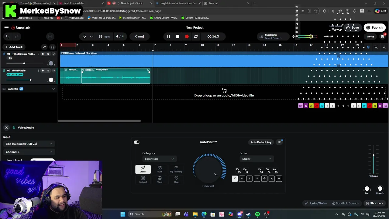389x219 pixels.
Task: Toggle scale note F#/Gb key
Action: (x=261, y=171)
